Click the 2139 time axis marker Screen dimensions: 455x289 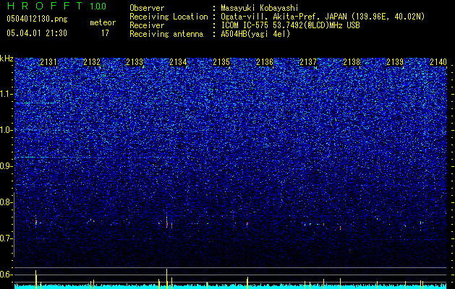pyautogui.click(x=395, y=62)
